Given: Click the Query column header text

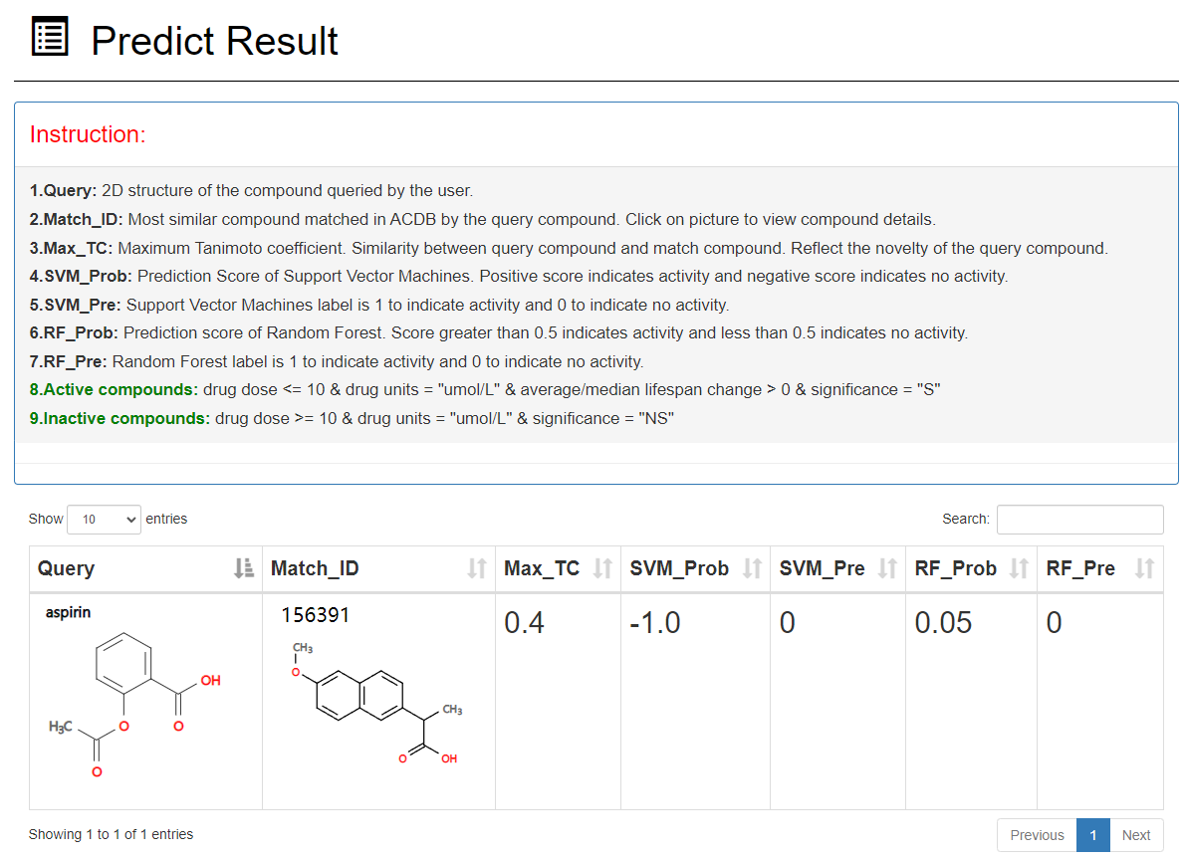Looking at the screenshot, I should click(x=67, y=568).
